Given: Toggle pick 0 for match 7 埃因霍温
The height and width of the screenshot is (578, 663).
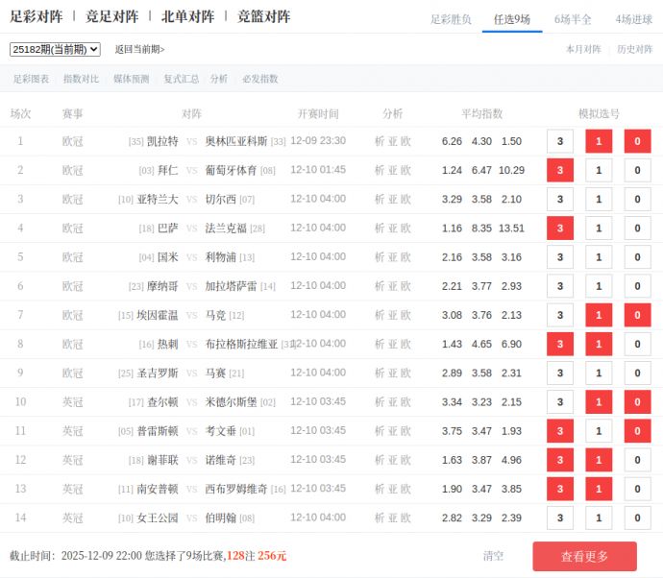Looking at the screenshot, I should (637, 315).
